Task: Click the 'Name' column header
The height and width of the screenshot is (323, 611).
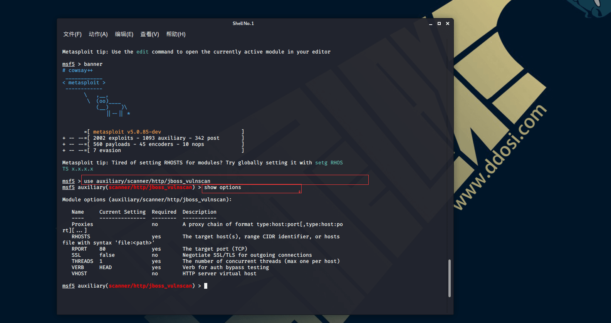Action: 78,212
